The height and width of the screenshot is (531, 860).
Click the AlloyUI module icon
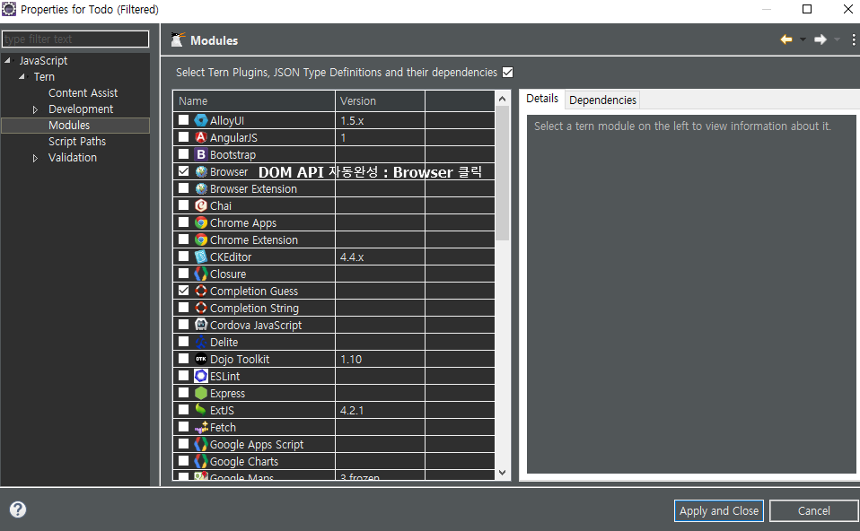(x=201, y=120)
